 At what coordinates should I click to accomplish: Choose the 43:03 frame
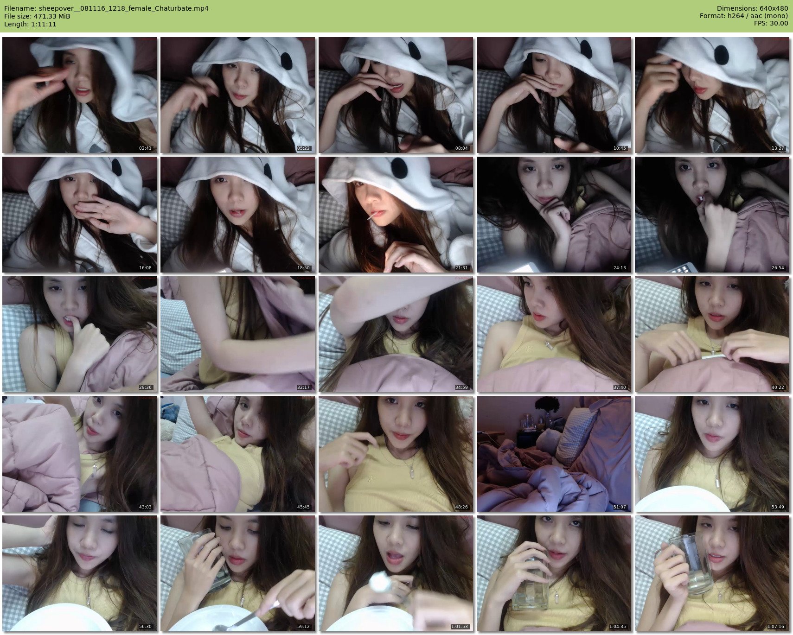click(x=79, y=454)
